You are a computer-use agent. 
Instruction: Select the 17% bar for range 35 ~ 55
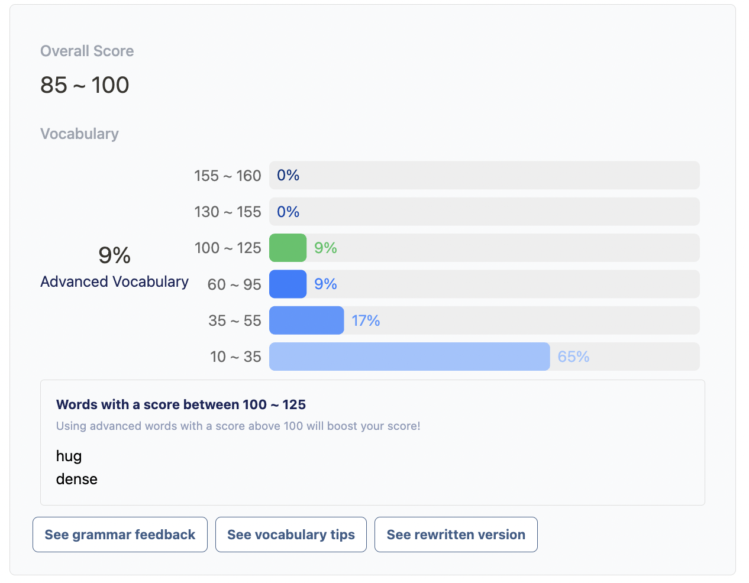point(306,320)
